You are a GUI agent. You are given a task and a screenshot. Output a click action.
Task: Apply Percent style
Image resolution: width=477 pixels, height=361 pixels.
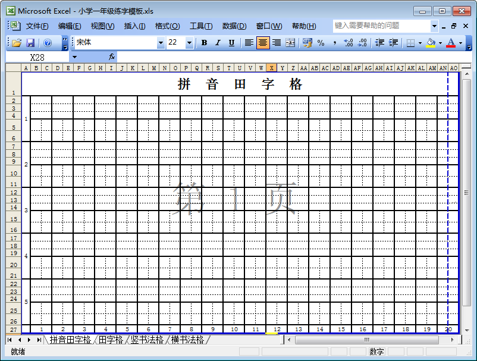pyautogui.click(x=321, y=43)
